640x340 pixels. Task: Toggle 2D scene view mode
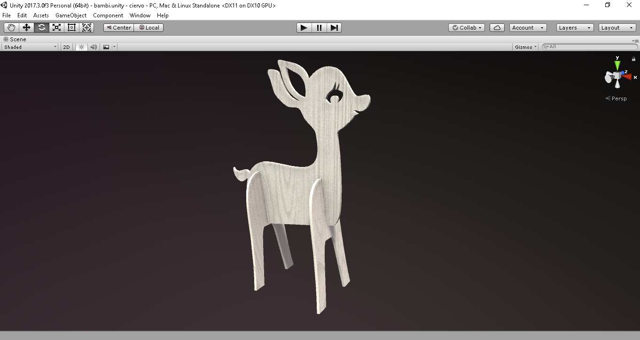[67, 47]
